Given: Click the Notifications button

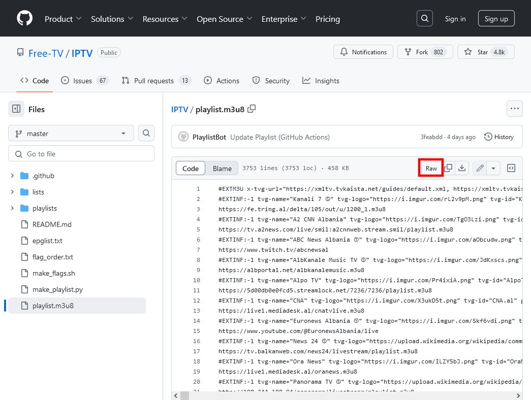Looking at the screenshot, I should tap(363, 52).
